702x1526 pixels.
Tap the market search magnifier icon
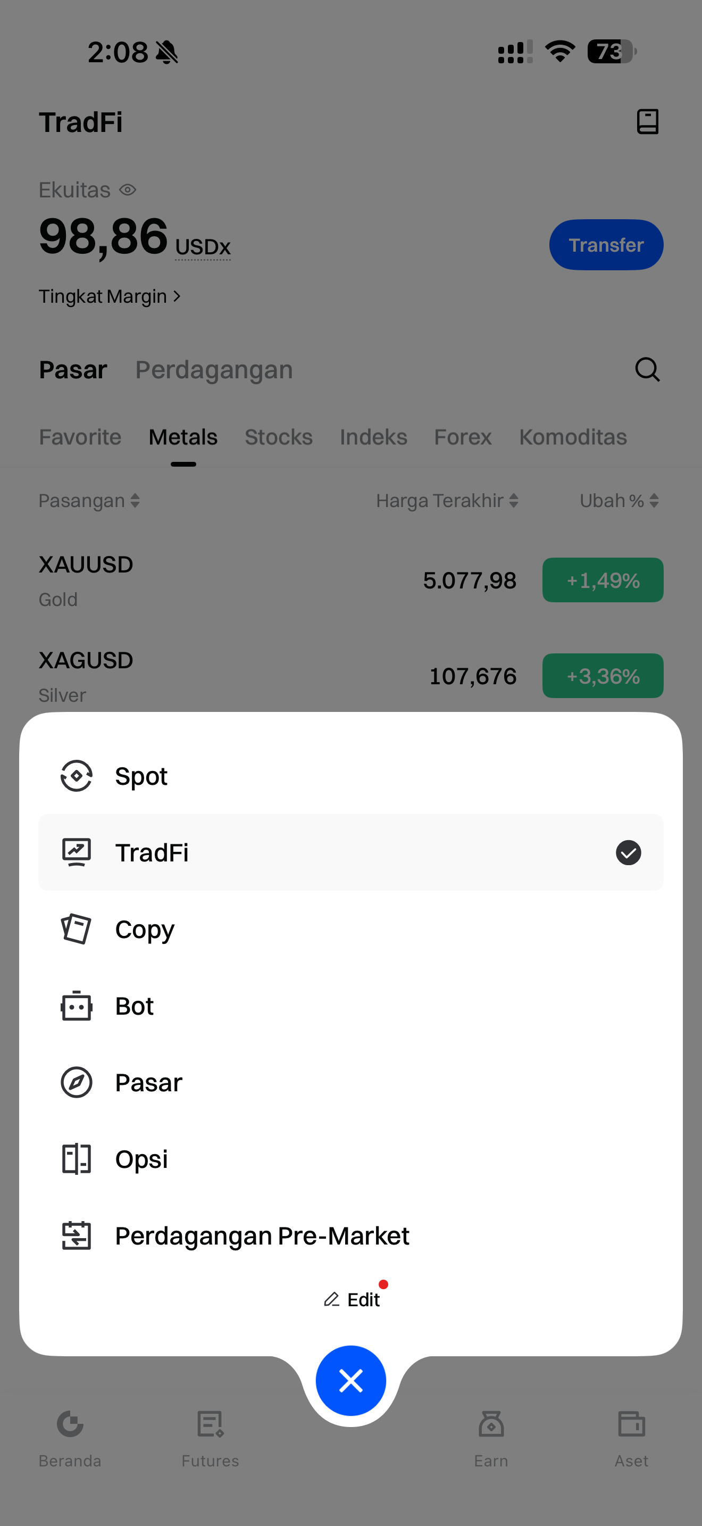(x=647, y=370)
